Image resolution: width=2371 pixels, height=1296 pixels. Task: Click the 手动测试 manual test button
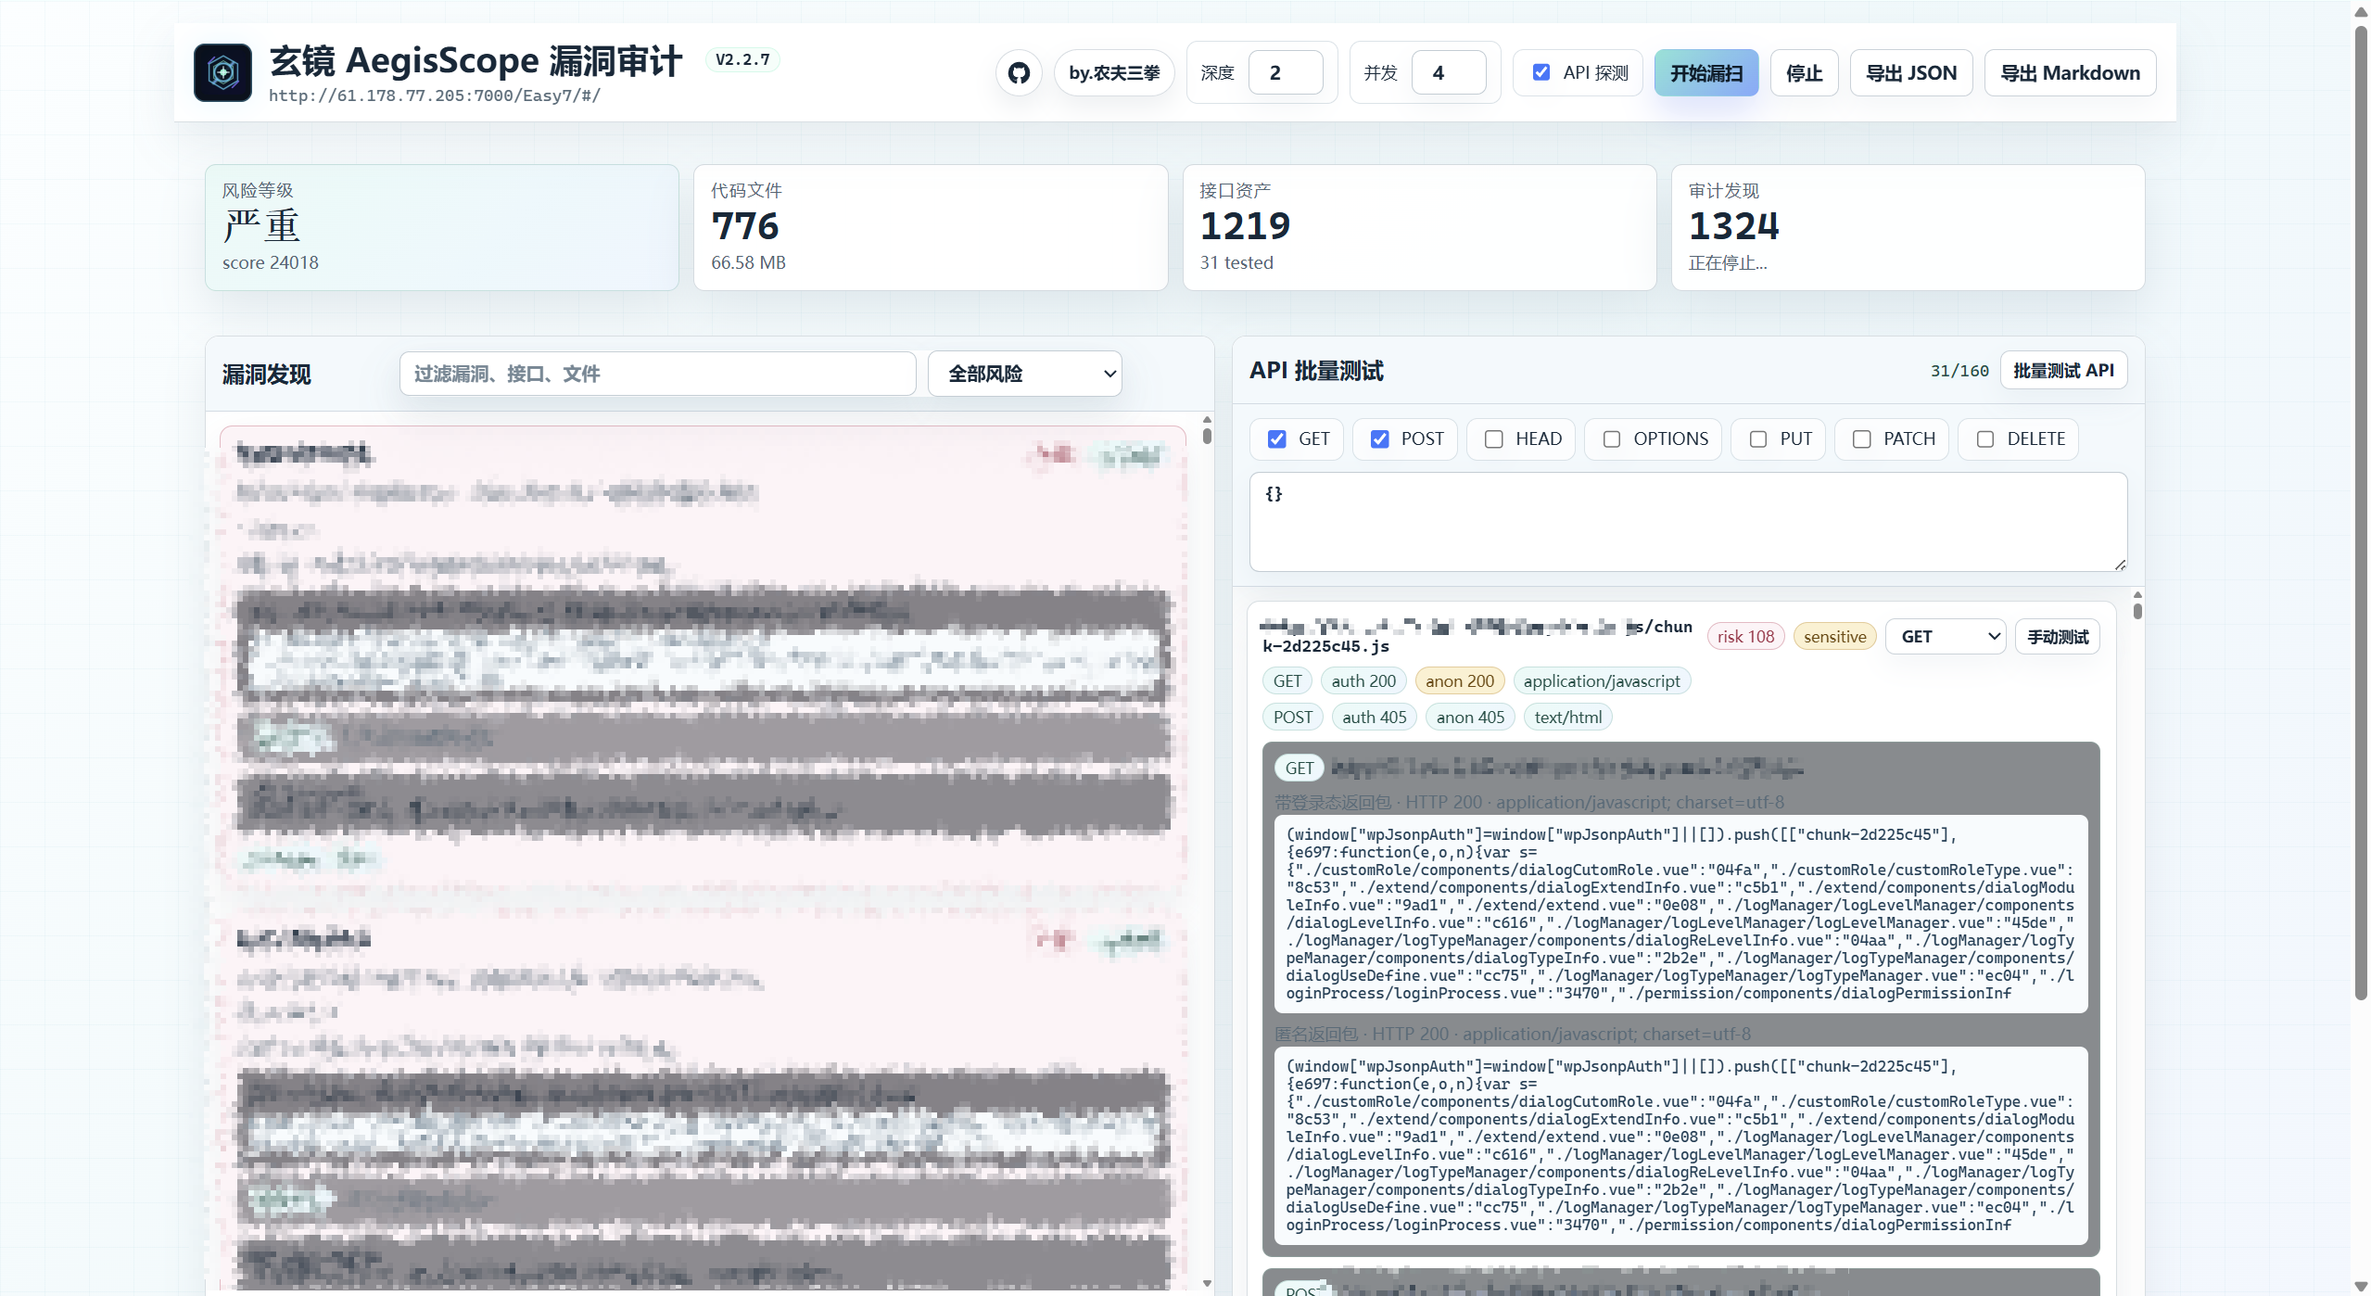(2057, 637)
